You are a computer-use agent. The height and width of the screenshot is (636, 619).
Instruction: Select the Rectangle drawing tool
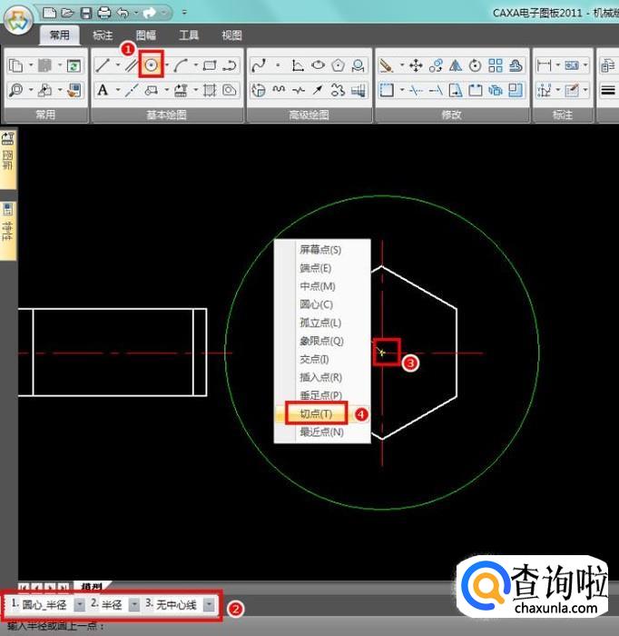[x=210, y=65]
